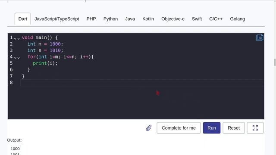
Task: Select the JavaScript/TypeScript tab
Action: tap(56, 19)
